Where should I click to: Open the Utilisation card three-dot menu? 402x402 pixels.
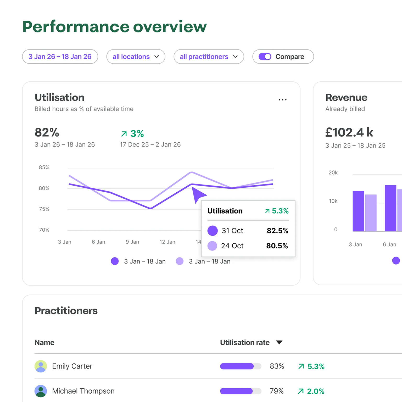click(x=282, y=100)
